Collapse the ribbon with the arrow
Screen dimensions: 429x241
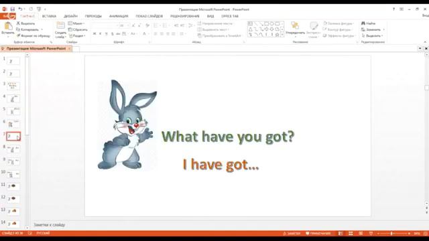[x=425, y=42]
